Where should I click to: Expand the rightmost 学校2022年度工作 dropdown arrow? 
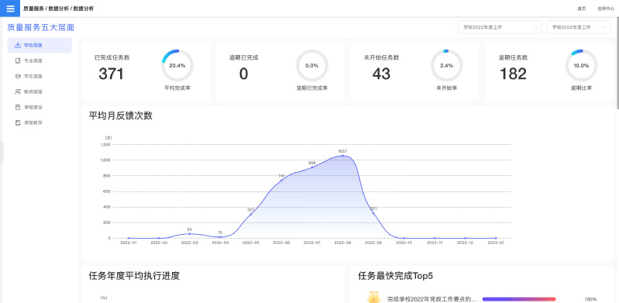point(605,27)
